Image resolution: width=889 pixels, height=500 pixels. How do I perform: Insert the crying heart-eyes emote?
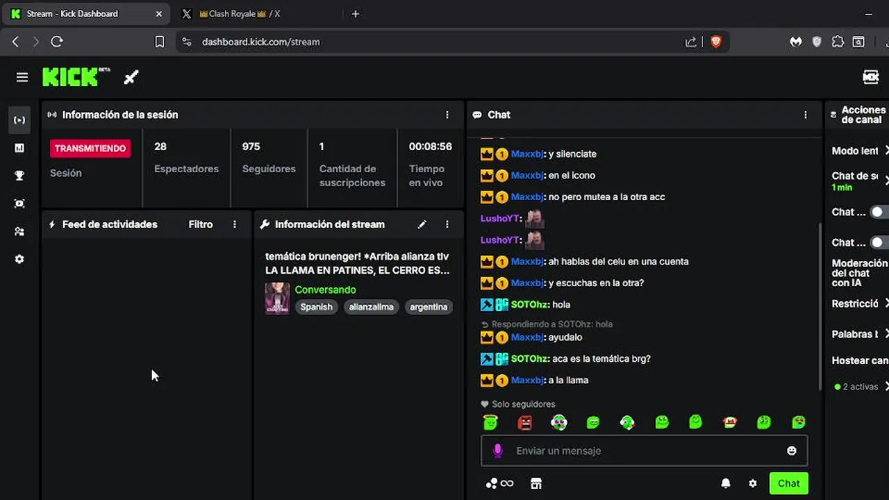pos(799,422)
